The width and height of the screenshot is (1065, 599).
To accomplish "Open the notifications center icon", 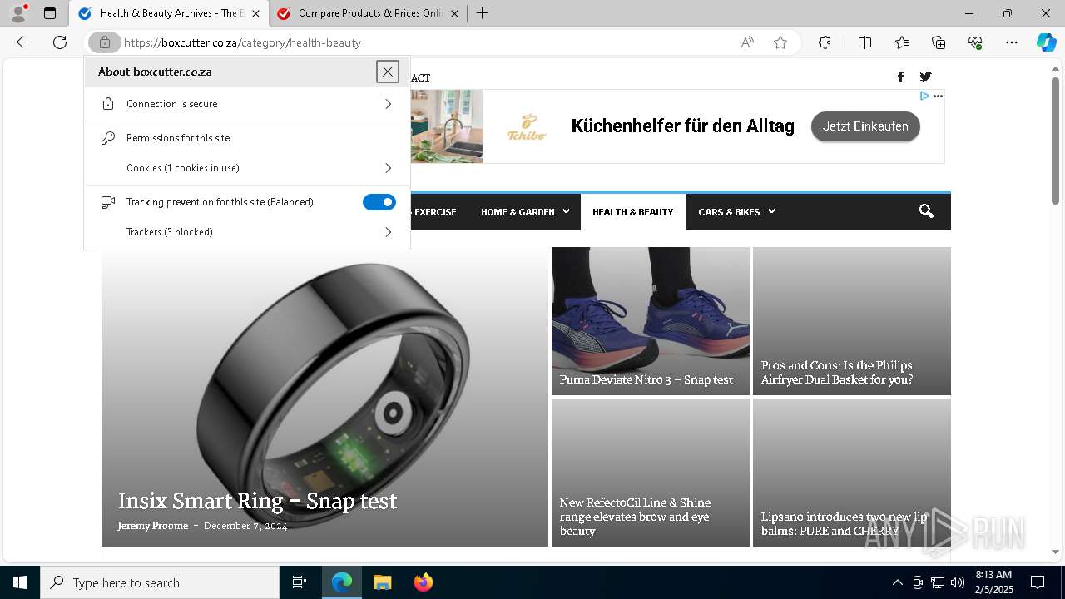I will click(1038, 582).
